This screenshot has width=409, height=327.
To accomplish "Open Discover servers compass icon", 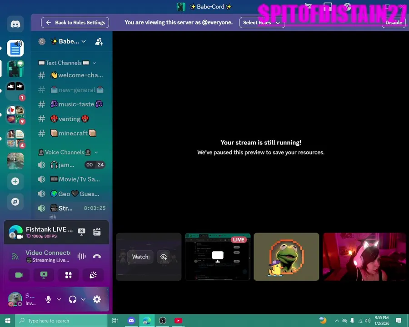I will (15, 202).
